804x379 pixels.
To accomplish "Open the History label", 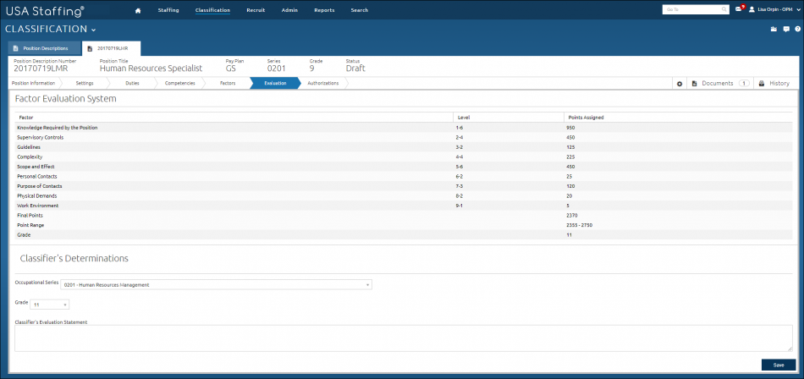I will pyautogui.click(x=779, y=83).
